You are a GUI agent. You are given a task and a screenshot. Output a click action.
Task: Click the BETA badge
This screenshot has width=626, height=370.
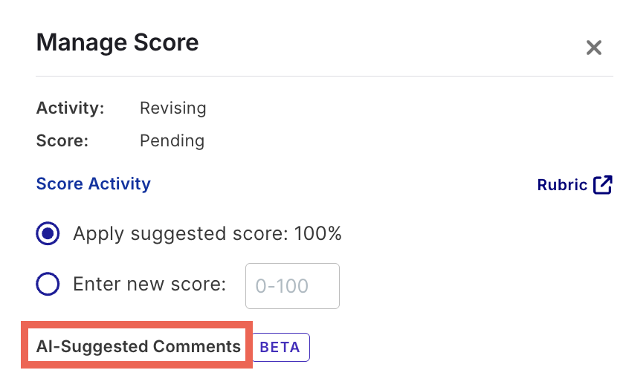(280, 347)
